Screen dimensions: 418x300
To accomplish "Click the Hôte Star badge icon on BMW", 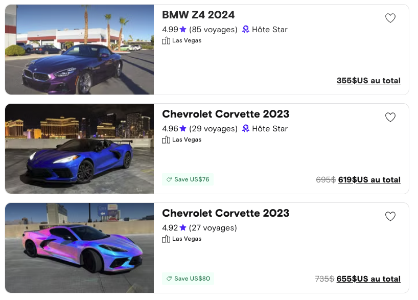I will 246,30.
